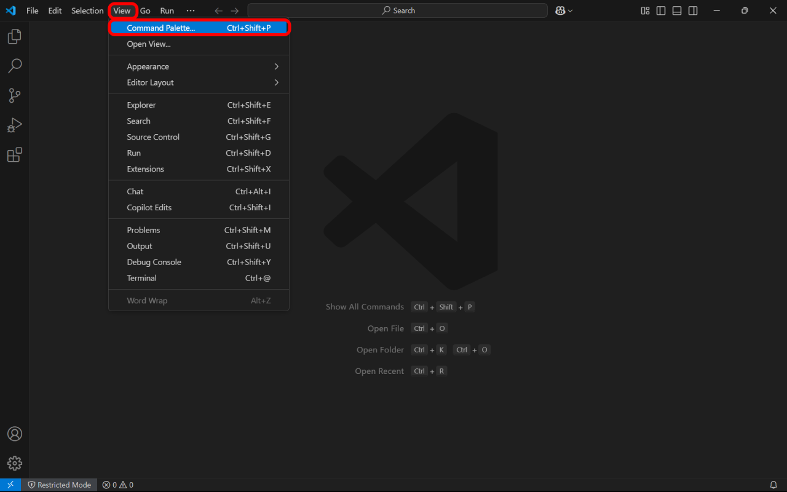The height and width of the screenshot is (492, 787).
Task: Select the Run and Debug icon
Action: pos(15,125)
